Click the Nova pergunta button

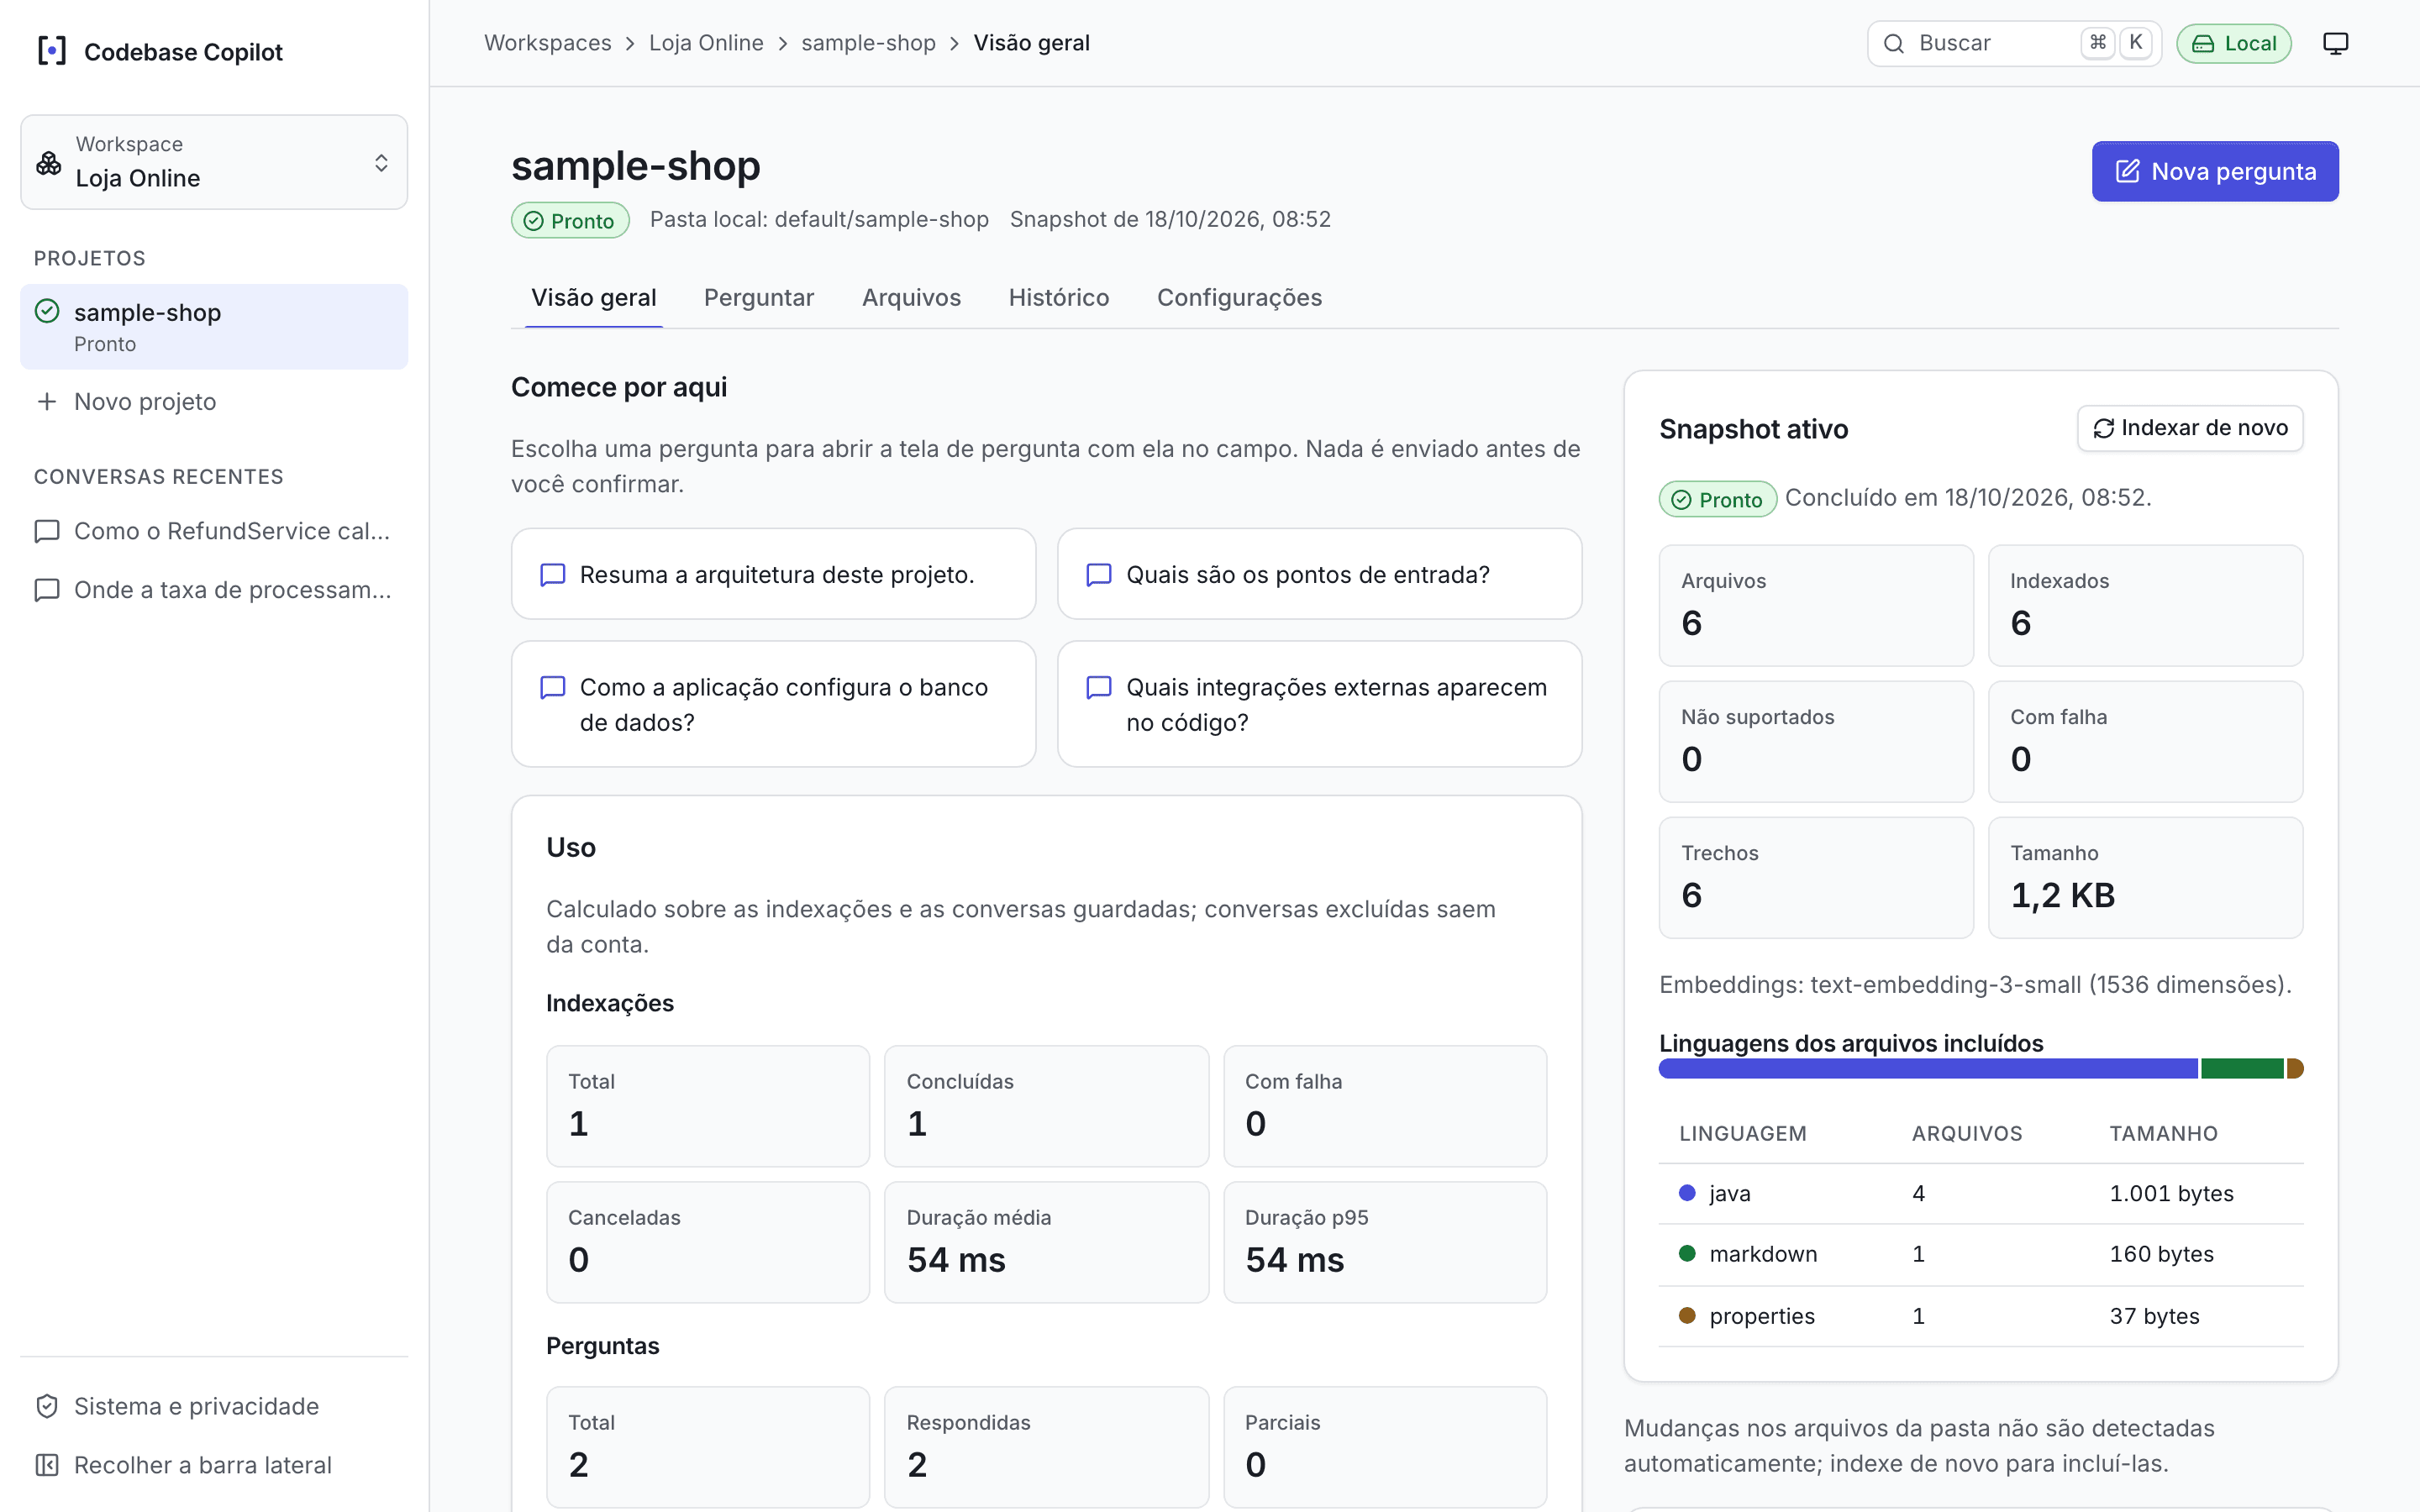[2215, 171]
